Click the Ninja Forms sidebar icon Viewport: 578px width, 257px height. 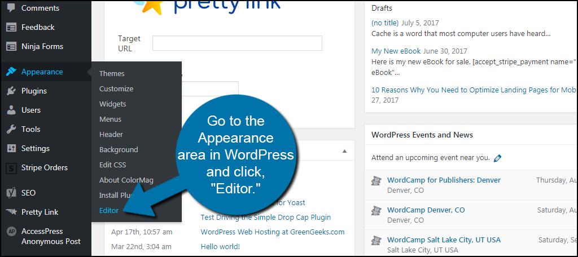[x=11, y=46]
